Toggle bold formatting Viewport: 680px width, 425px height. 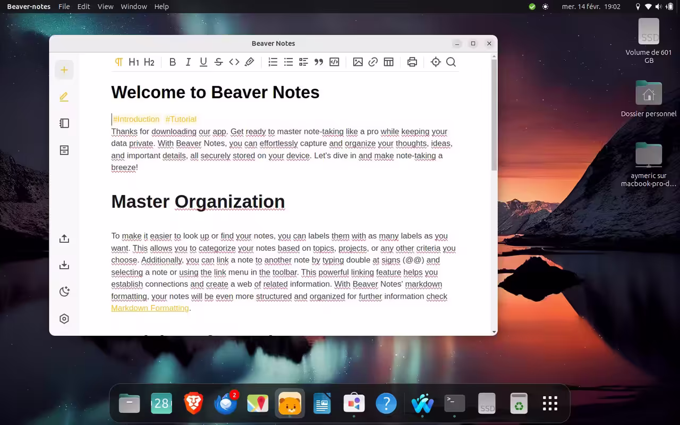pos(173,62)
